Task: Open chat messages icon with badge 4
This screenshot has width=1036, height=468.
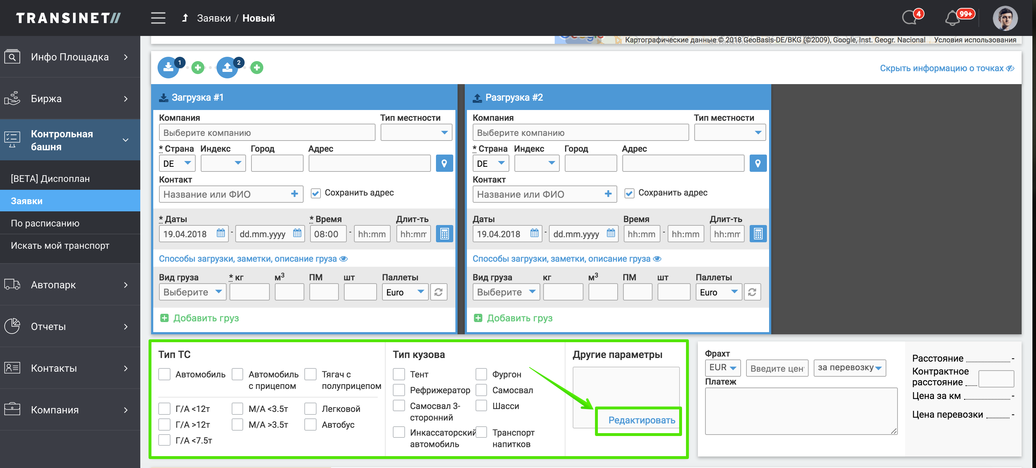Action: (910, 18)
